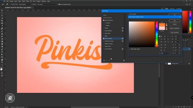Viewport: 193px width, 108px height.
Task: Select the Move tool
Action: [2, 10]
